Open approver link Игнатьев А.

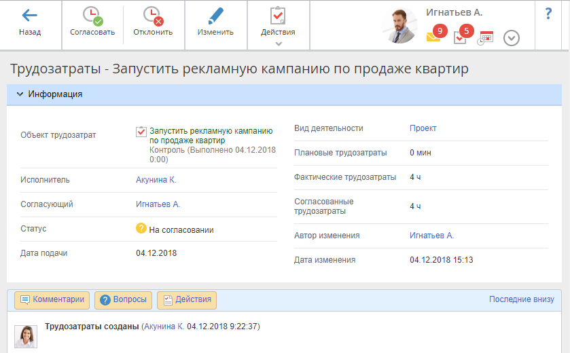158,204
